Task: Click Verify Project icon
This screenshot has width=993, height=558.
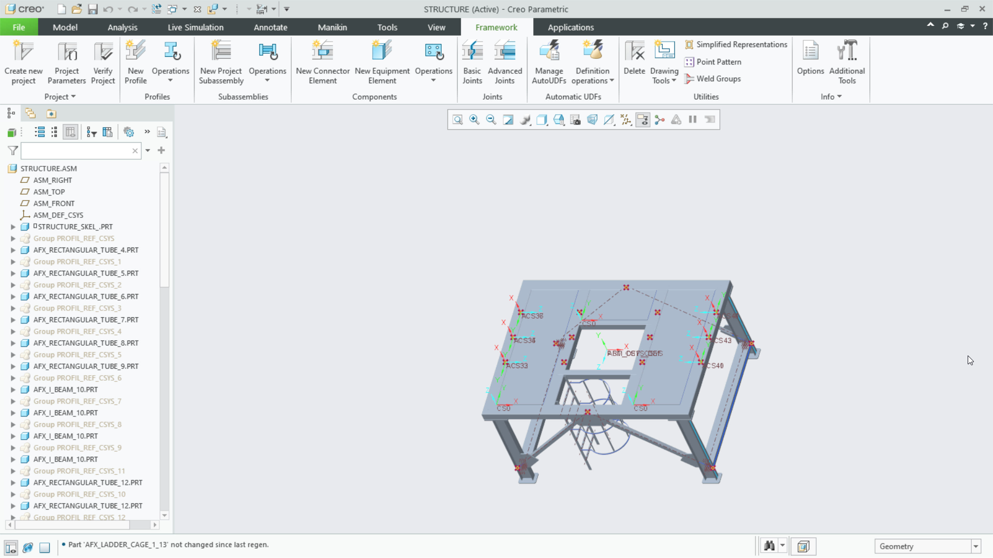Action: pyautogui.click(x=103, y=51)
